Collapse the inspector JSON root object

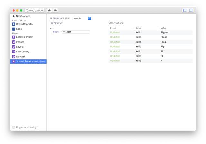(x=50, y=29)
